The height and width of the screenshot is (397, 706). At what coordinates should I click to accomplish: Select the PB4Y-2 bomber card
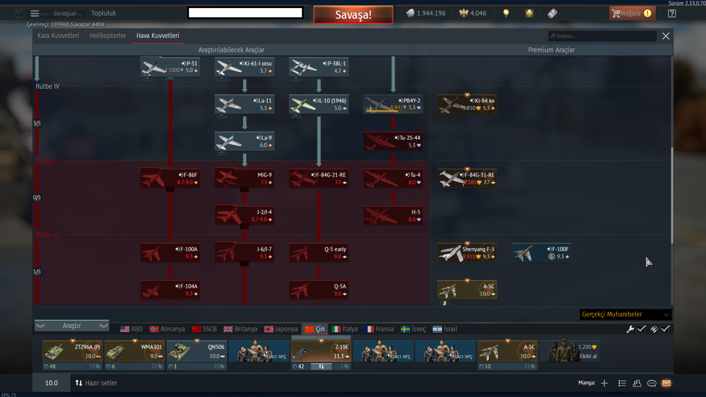point(393,104)
